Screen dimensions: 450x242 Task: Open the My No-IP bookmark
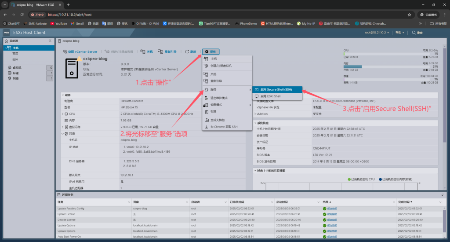[x=306, y=24]
